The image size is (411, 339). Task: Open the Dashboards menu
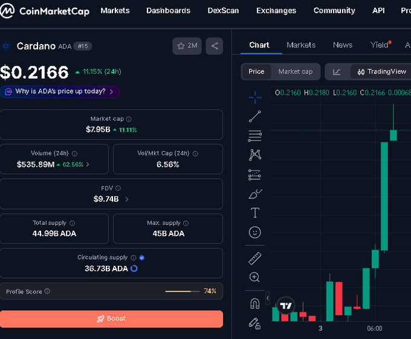click(x=168, y=10)
